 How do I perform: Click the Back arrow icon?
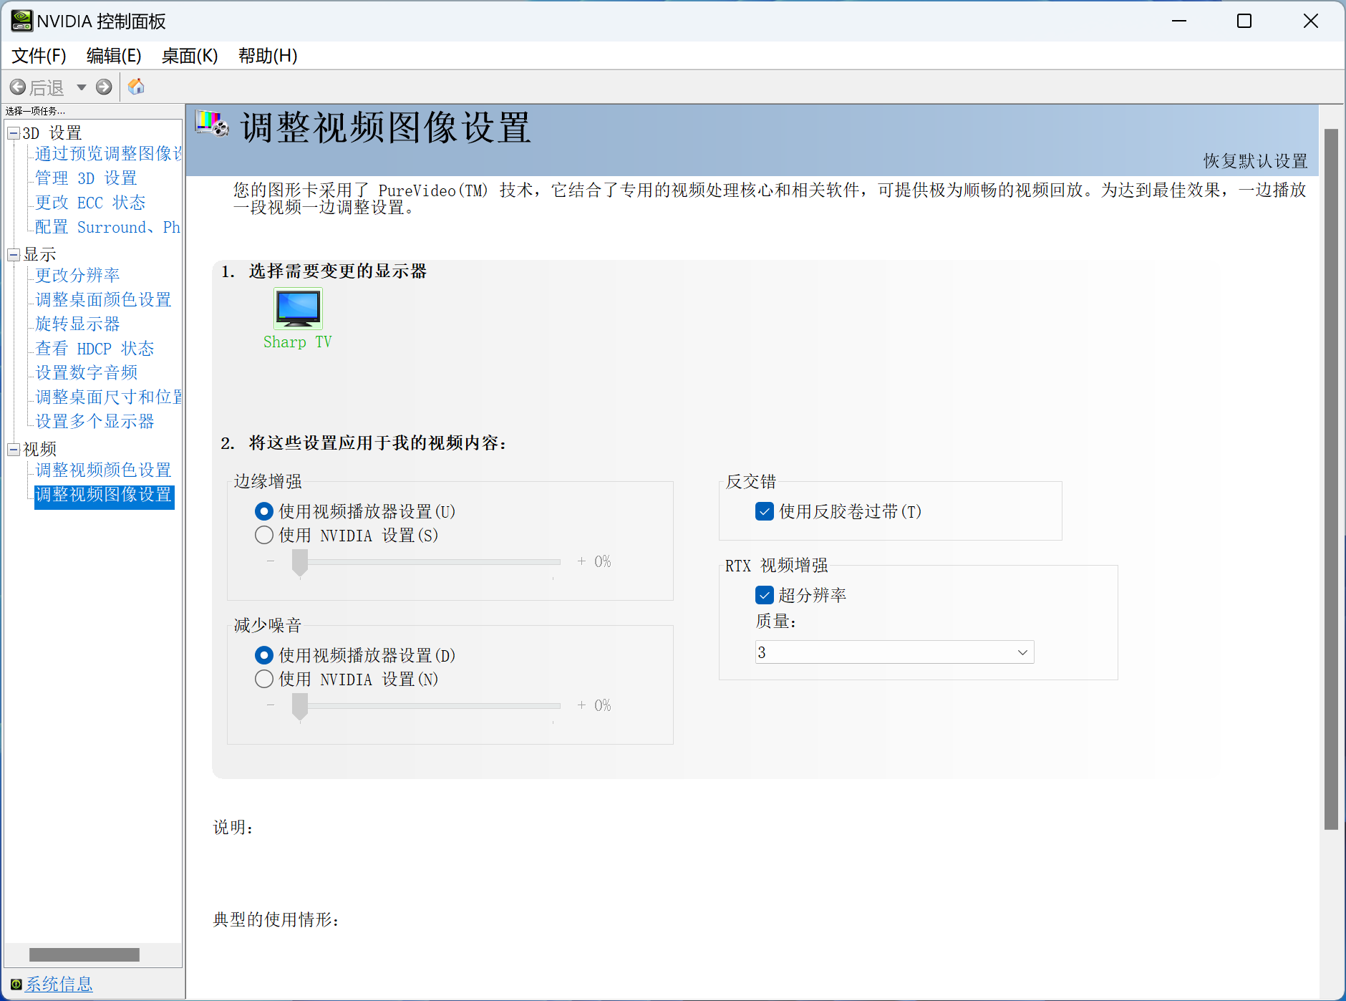(x=18, y=87)
